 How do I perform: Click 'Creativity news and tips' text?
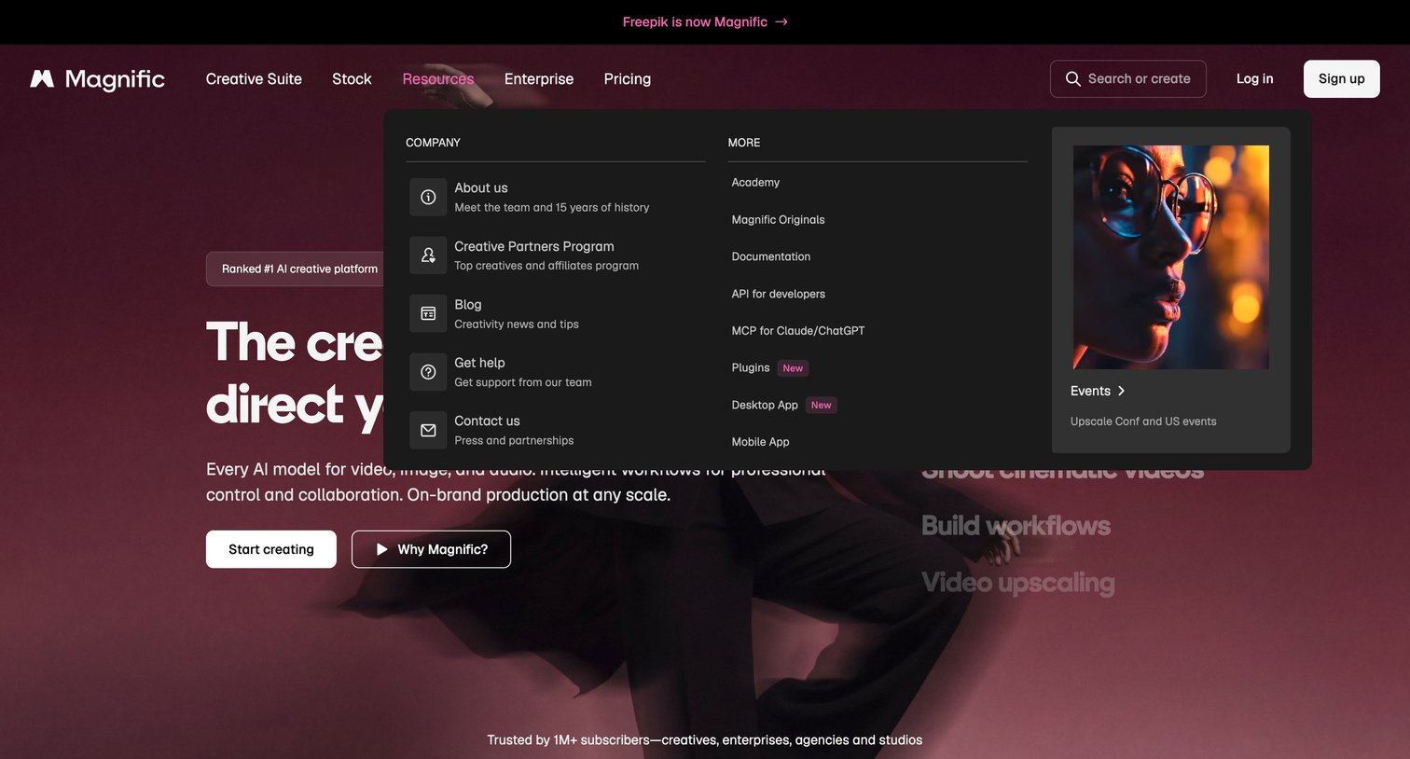point(517,324)
